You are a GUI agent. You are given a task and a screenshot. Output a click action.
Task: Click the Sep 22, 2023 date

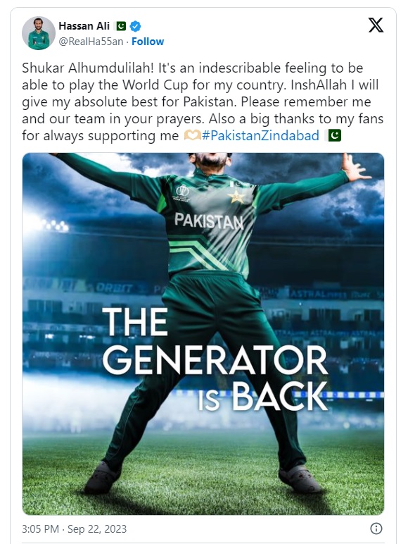click(x=97, y=528)
